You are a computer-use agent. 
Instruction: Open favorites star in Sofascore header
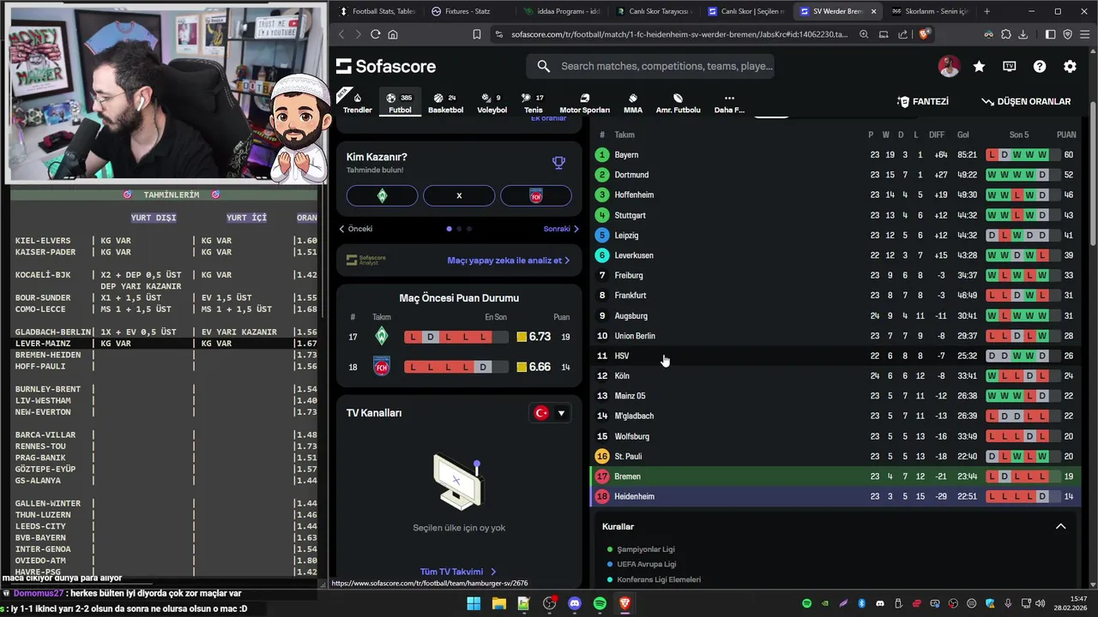(x=979, y=66)
